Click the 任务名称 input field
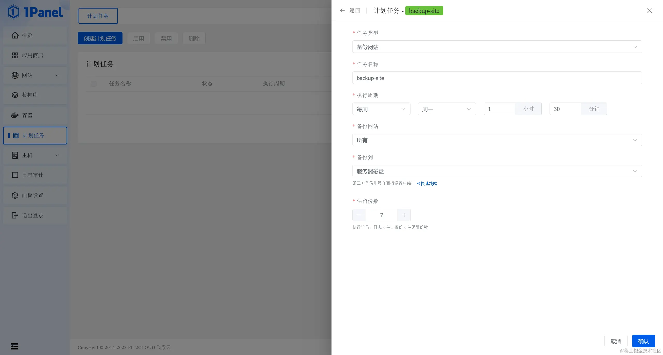This screenshot has height=355, width=663. pos(497,78)
